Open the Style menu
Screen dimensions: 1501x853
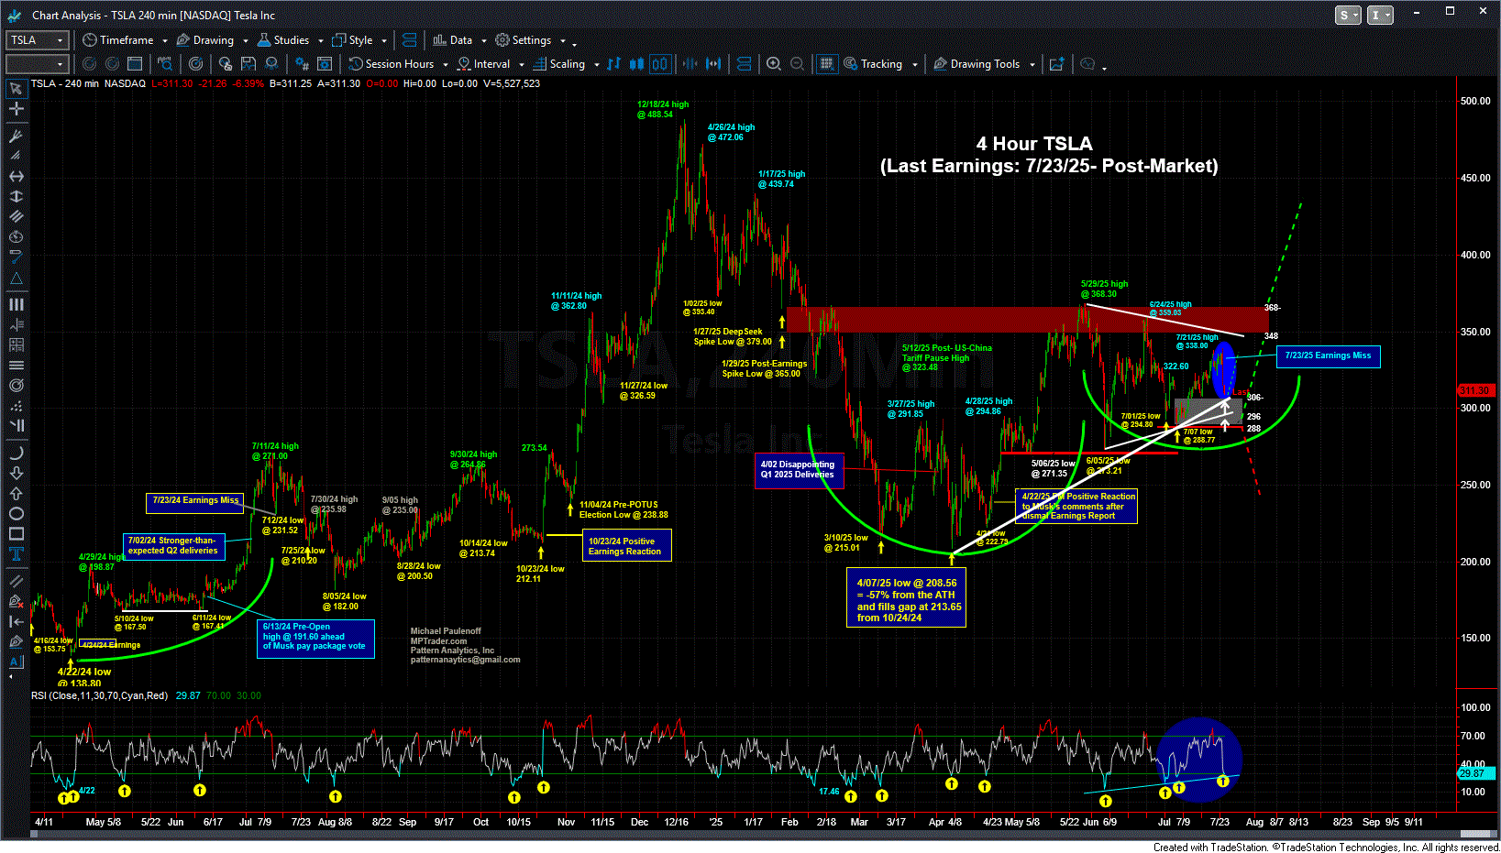(x=353, y=40)
